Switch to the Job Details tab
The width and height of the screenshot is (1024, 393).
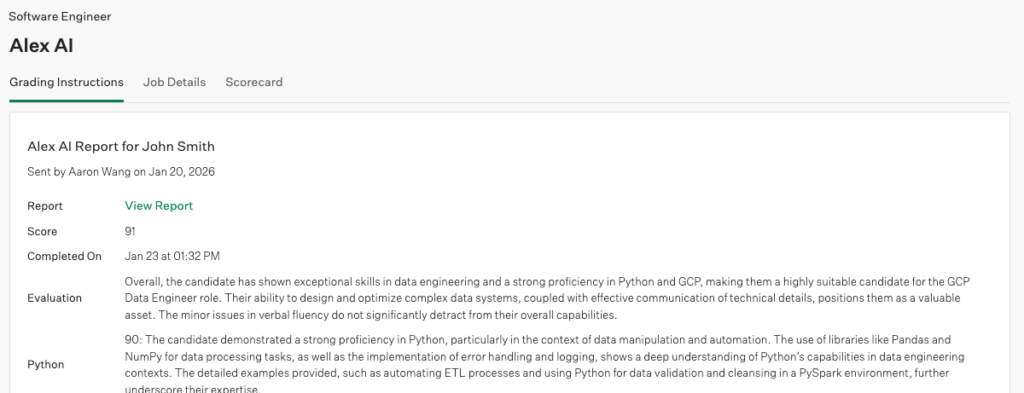point(174,83)
